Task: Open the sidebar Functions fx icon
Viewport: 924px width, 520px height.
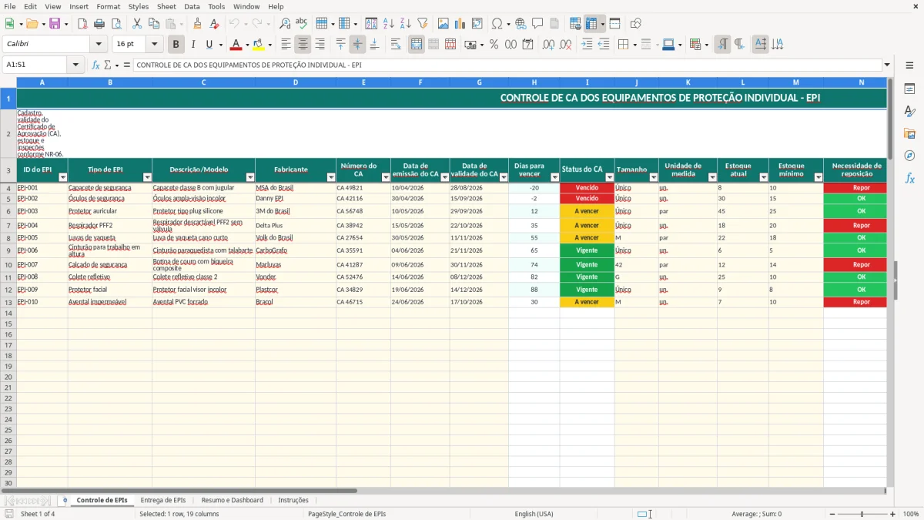Action: click(909, 178)
